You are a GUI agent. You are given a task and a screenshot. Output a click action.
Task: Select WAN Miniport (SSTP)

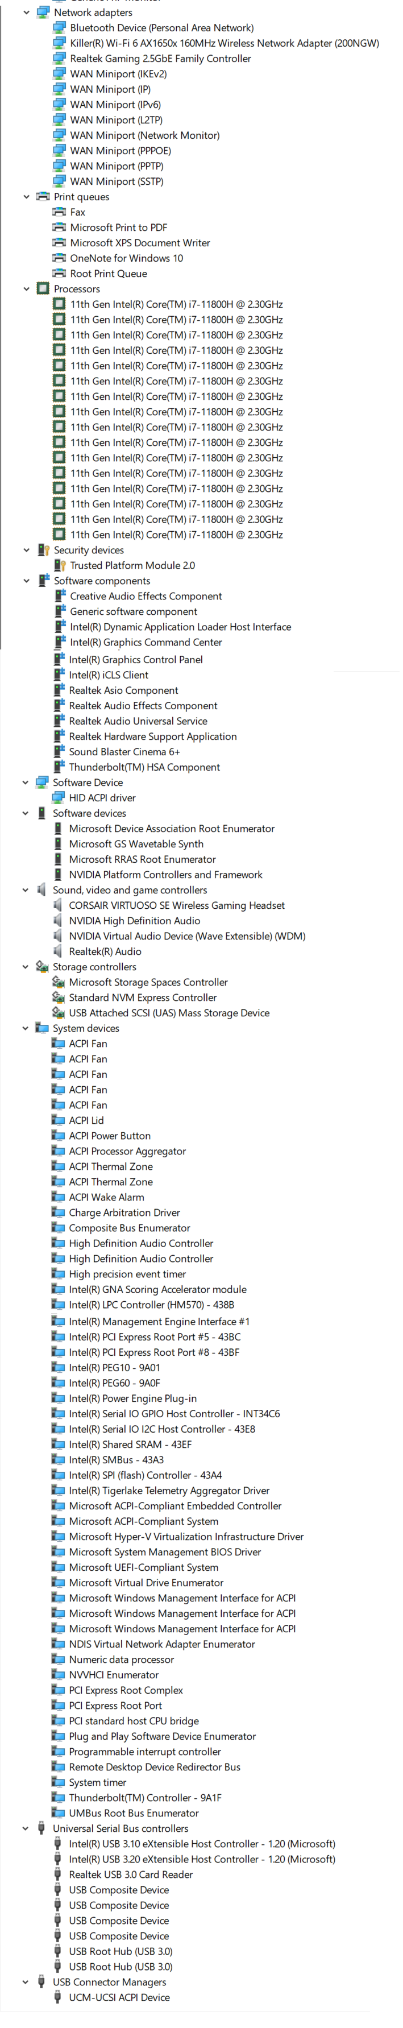[x=117, y=181]
